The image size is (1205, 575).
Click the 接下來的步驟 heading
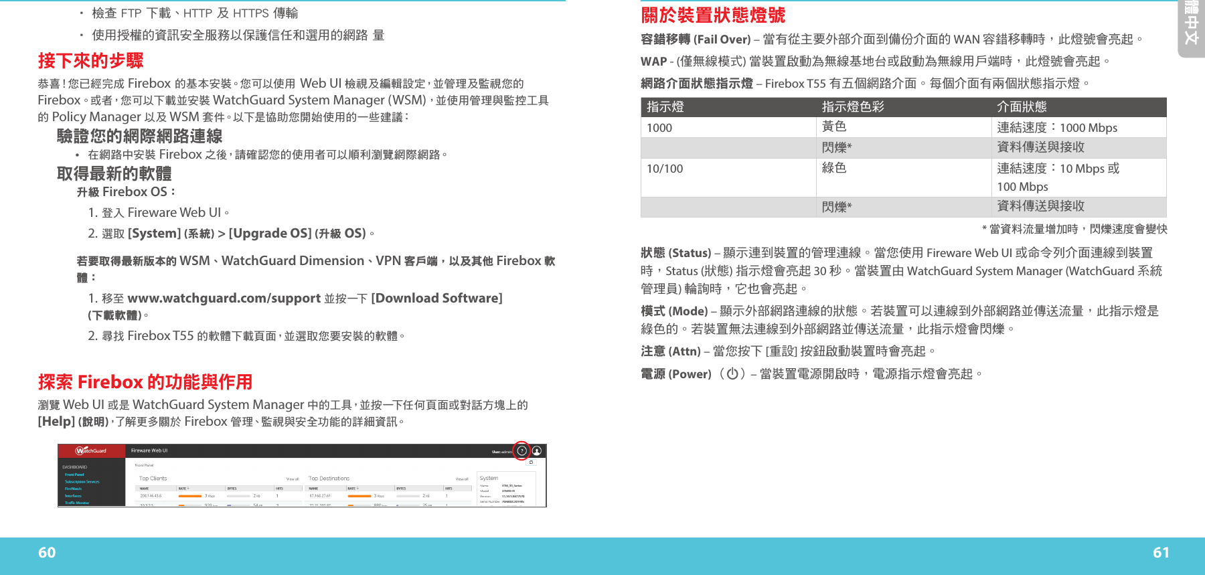(x=90, y=61)
